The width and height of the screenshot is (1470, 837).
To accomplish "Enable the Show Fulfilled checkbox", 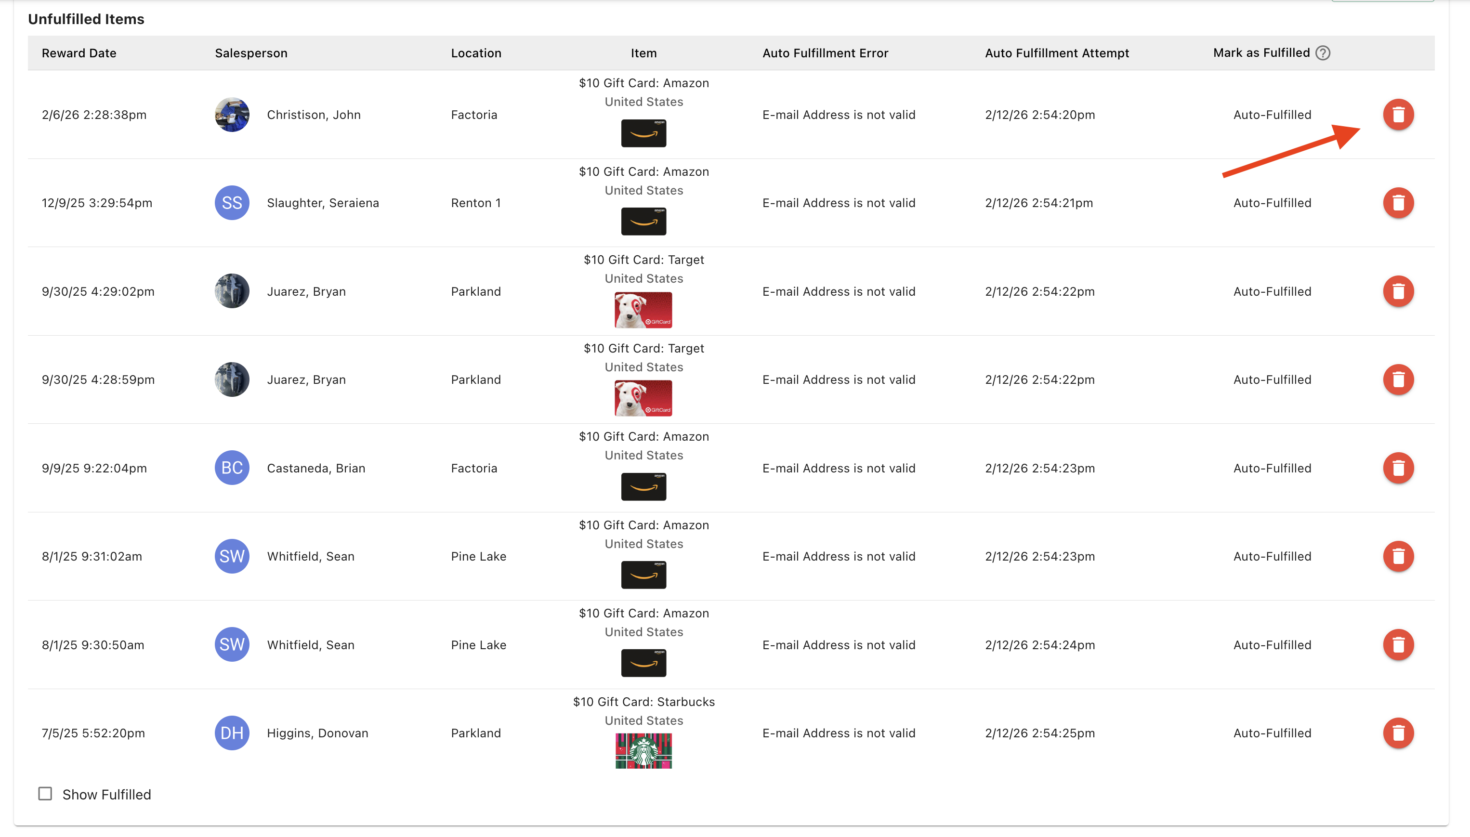I will tap(45, 794).
